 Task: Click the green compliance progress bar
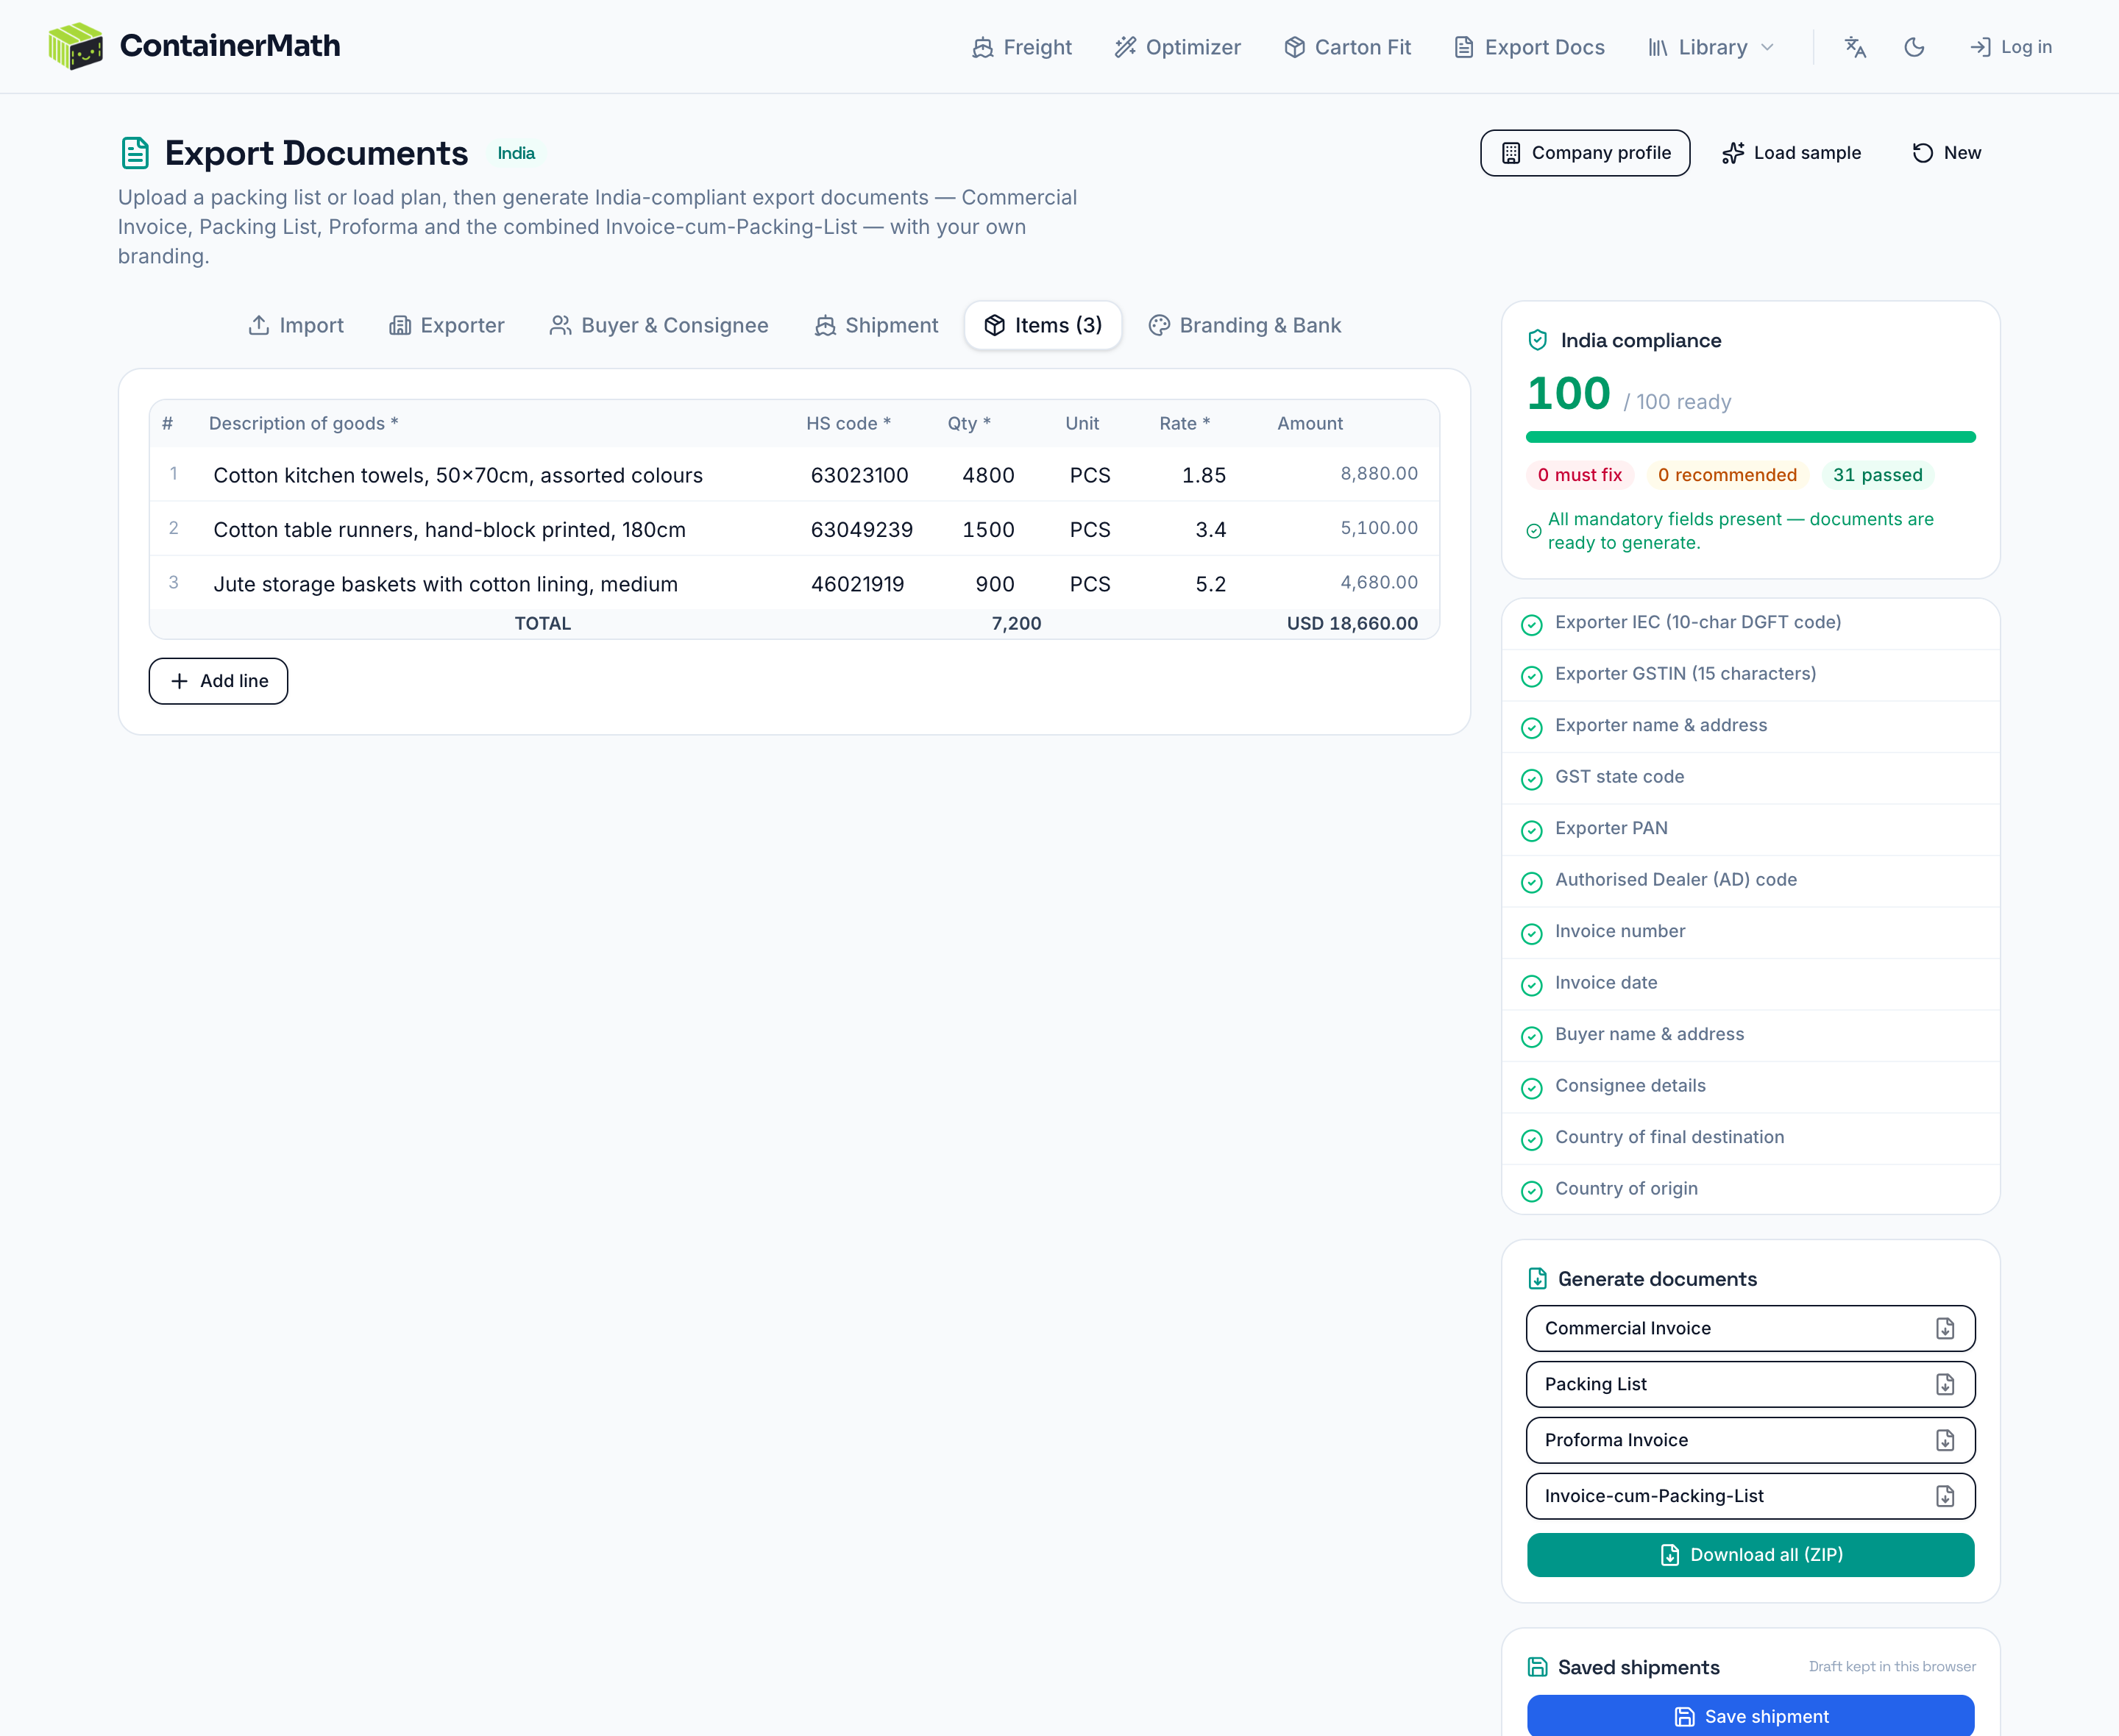[x=1750, y=437]
